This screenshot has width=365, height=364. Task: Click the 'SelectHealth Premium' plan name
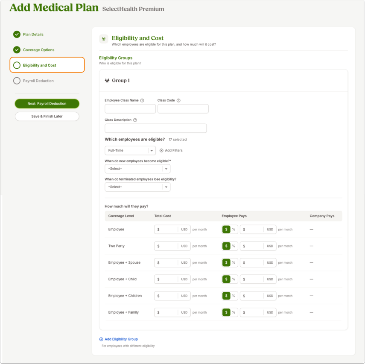click(x=133, y=9)
